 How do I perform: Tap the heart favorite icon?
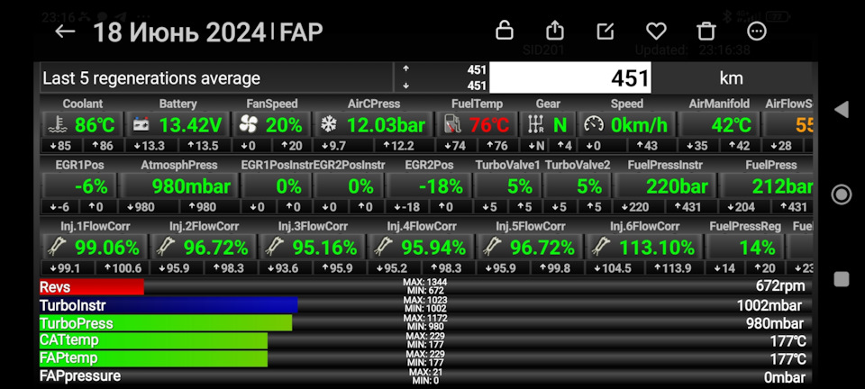click(x=657, y=32)
